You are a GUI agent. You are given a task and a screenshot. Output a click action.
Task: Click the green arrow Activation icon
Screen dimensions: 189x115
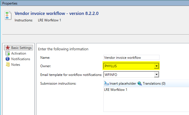tap(8, 53)
